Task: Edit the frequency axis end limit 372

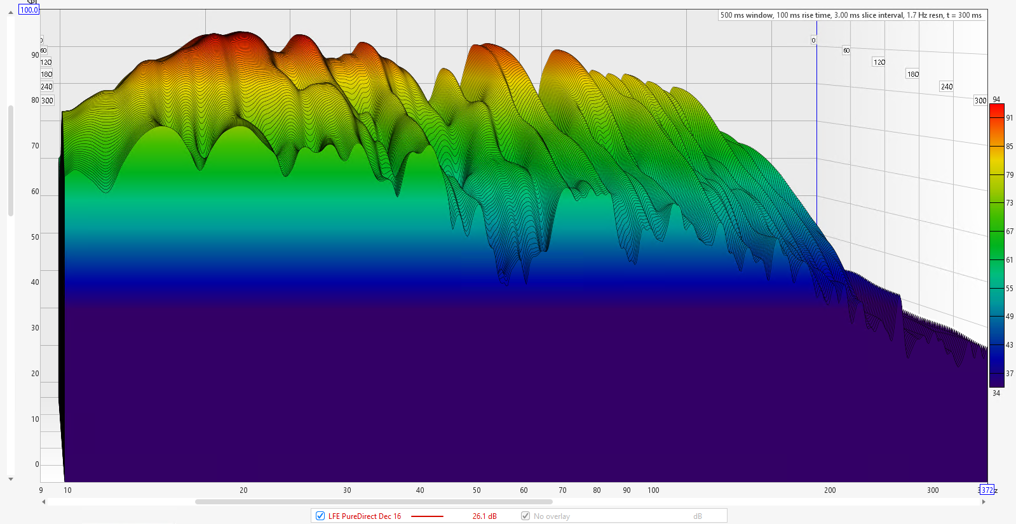Action: [x=987, y=490]
